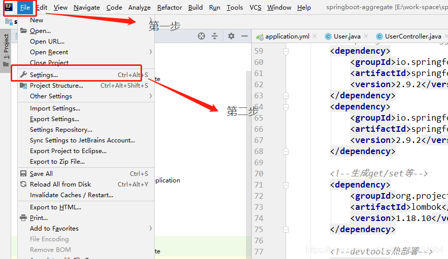448x259 pixels.
Task: Choose New from the File menu
Action: click(86, 20)
